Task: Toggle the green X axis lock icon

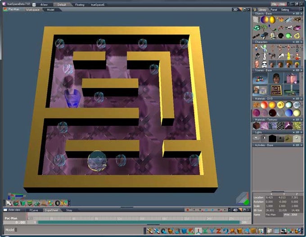Action: (x=205, y=231)
